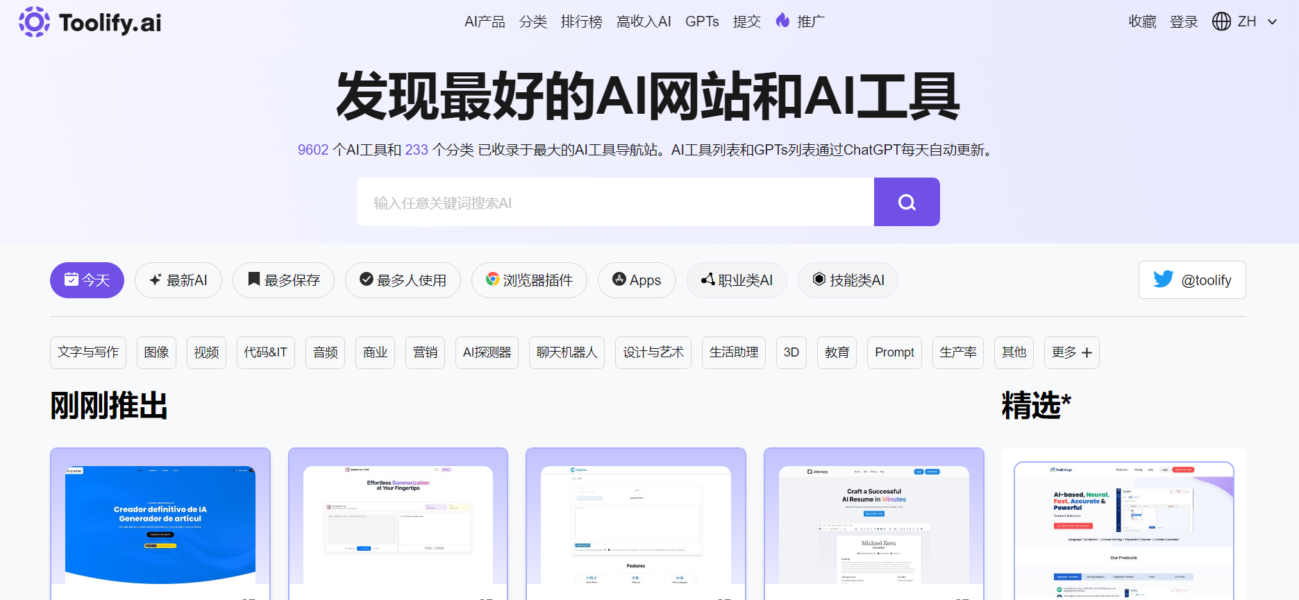Select the 商业 category tag
Viewport: 1299px width, 600px height.
click(375, 352)
